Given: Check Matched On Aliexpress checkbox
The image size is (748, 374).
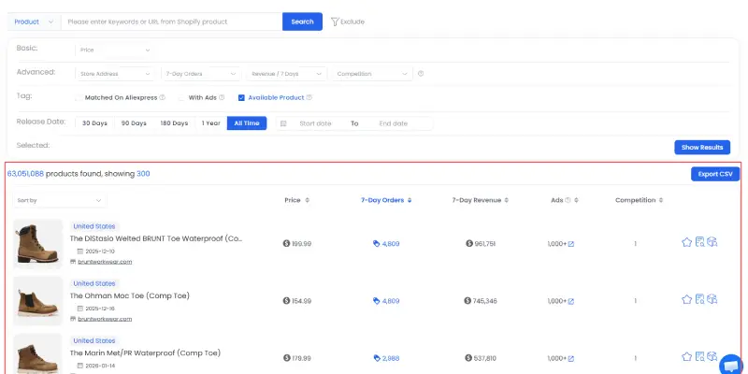Looking at the screenshot, I should click(x=79, y=98).
